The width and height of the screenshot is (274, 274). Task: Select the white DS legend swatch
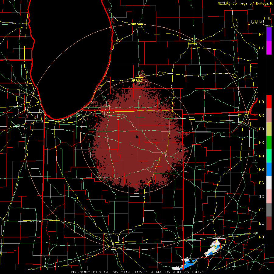click(269, 183)
